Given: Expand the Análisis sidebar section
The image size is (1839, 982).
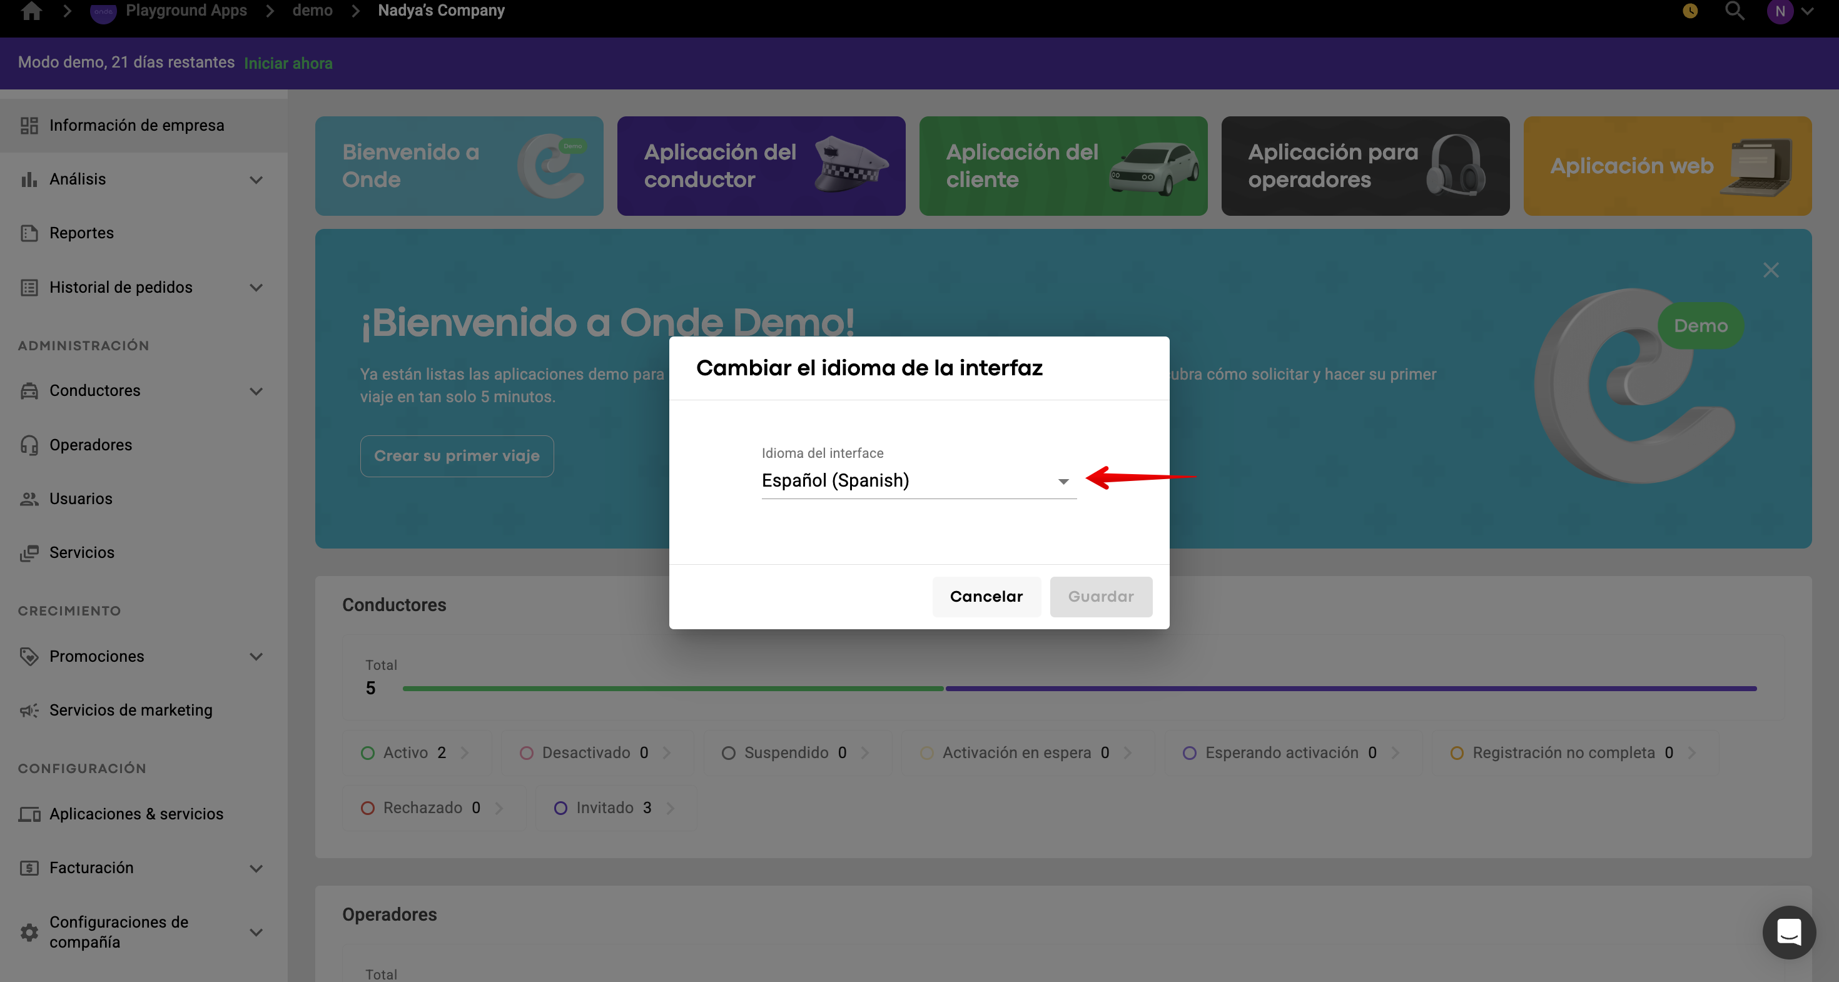Looking at the screenshot, I should pyautogui.click(x=256, y=179).
